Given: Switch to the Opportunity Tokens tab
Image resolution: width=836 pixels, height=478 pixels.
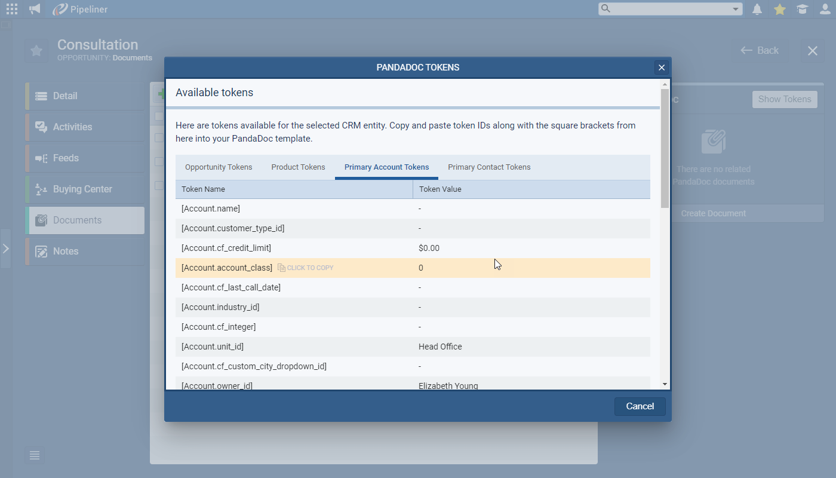Looking at the screenshot, I should click(x=219, y=167).
